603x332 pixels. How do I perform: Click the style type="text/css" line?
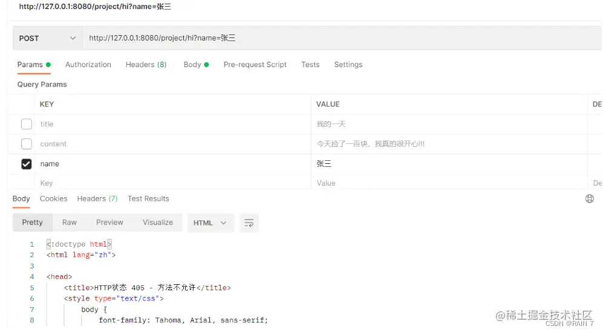[114, 299]
